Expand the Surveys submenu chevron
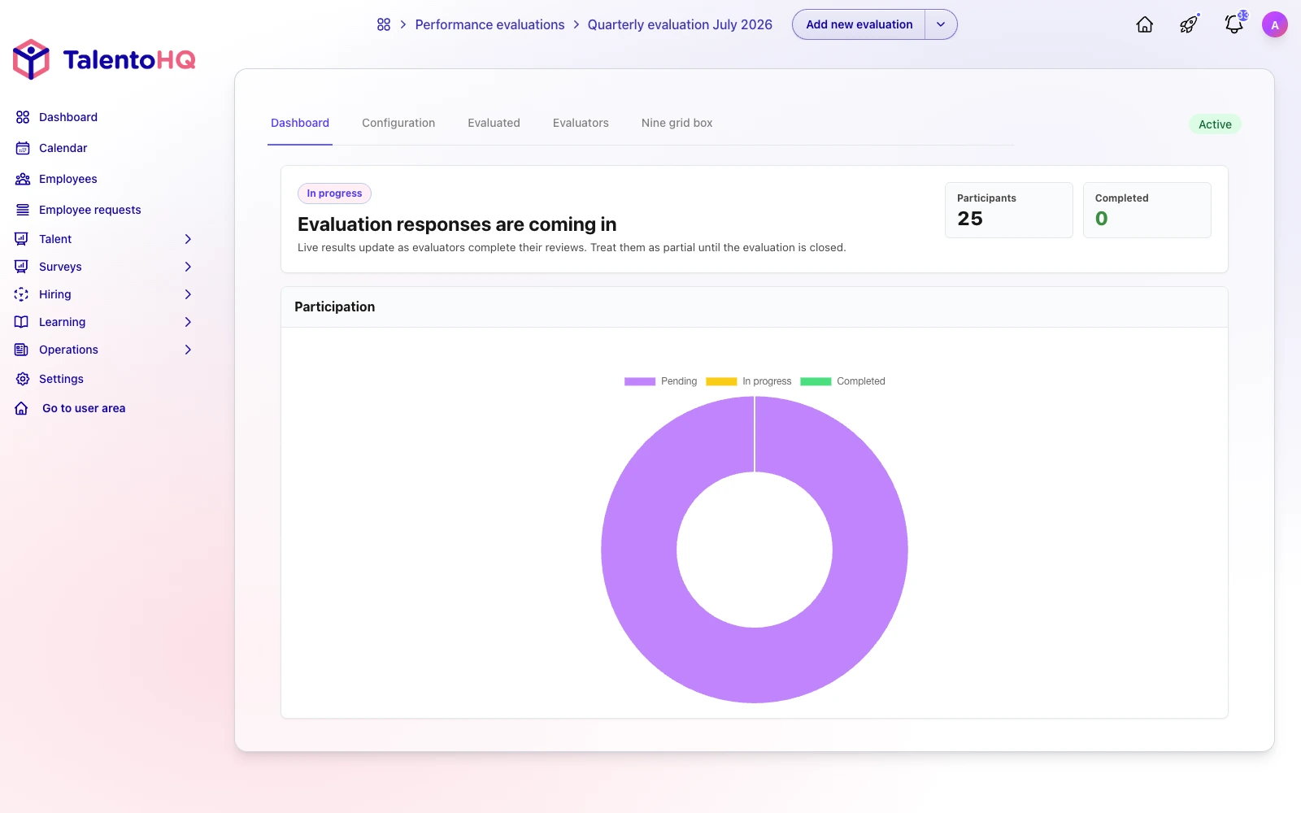This screenshot has height=813, width=1301. click(x=188, y=267)
